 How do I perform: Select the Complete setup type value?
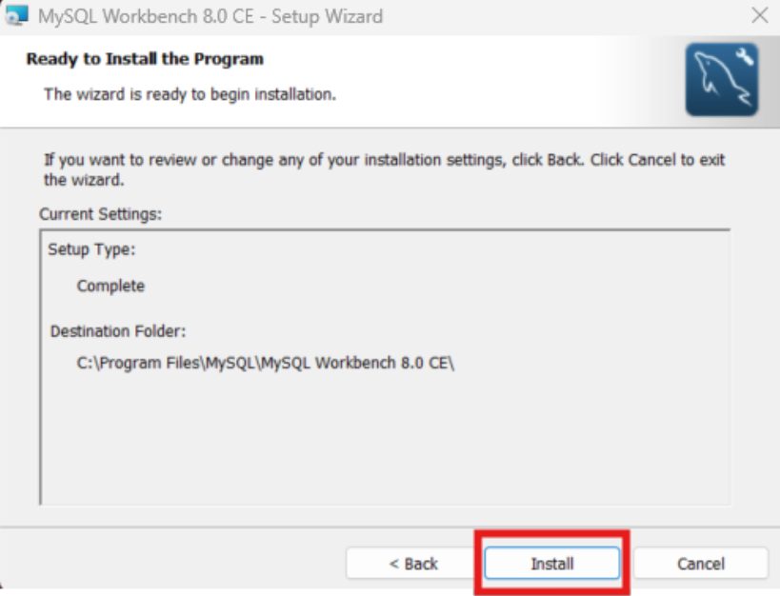[110, 286]
